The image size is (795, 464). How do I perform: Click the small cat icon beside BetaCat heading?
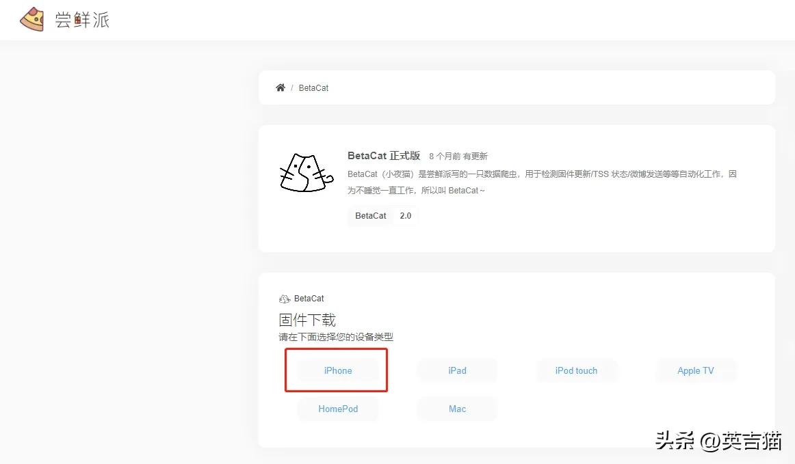coord(285,298)
